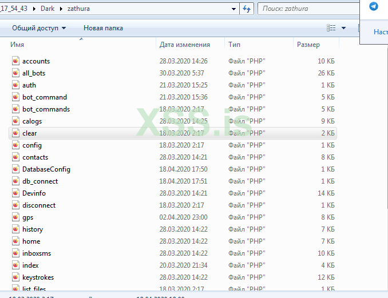Click zathura folder in the address path

[x=78, y=9]
